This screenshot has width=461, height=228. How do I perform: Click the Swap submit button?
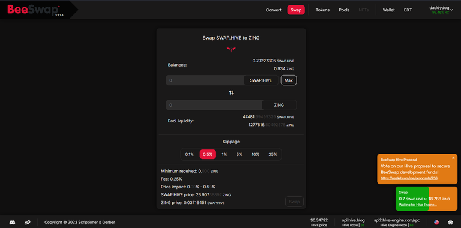click(294, 202)
